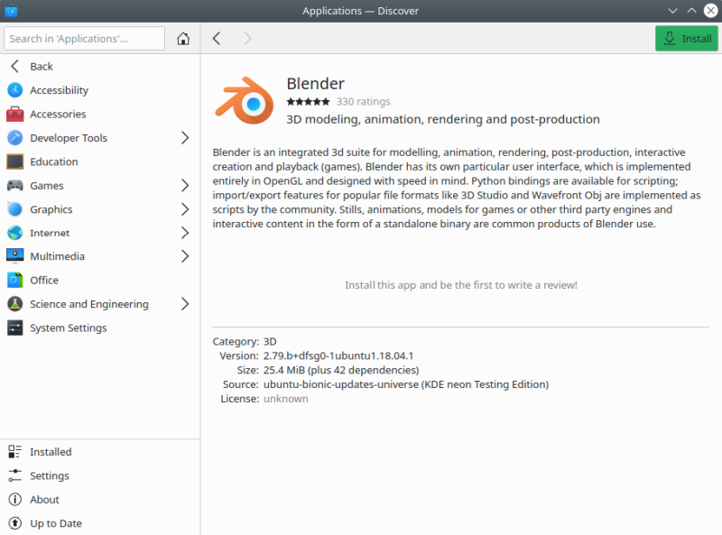Expand the Graphics subcategories chevron
Screen dimensions: 722x535
pos(185,209)
